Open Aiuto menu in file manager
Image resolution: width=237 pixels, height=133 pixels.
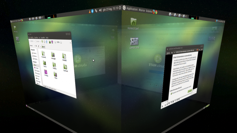[47, 38]
